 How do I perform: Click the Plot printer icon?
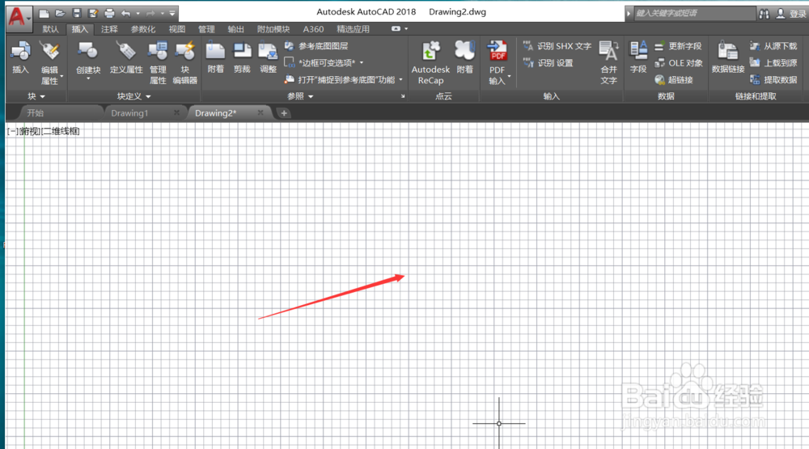point(109,14)
